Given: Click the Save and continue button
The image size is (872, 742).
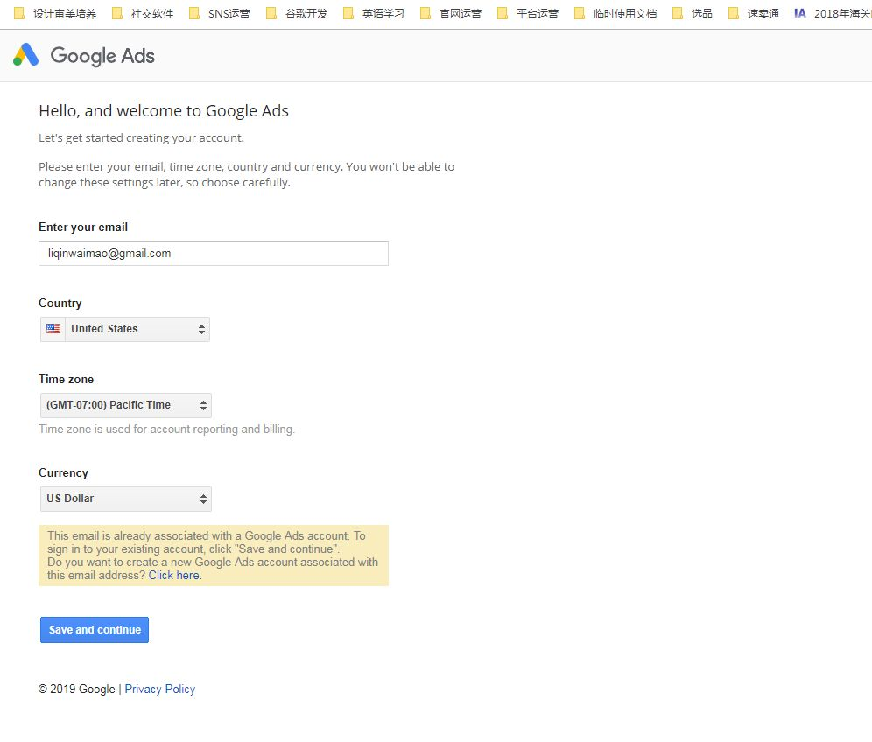Looking at the screenshot, I should (95, 630).
